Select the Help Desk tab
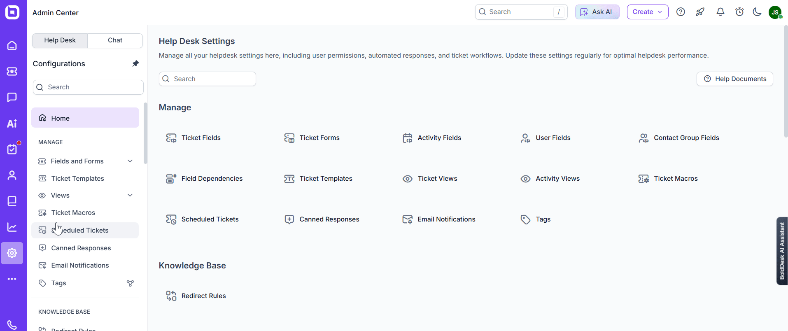 click(60, 40)
